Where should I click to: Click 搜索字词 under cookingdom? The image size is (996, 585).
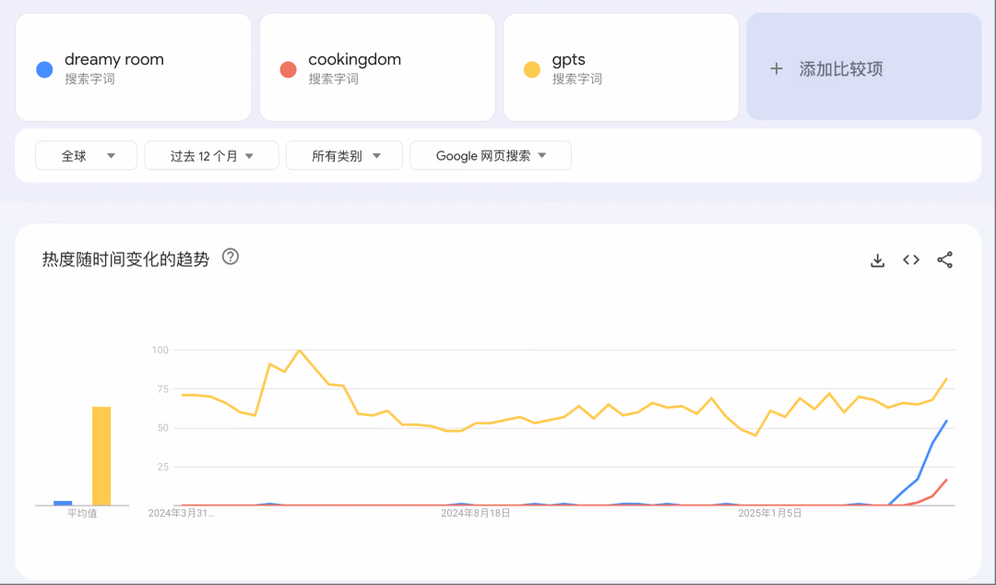334,78
